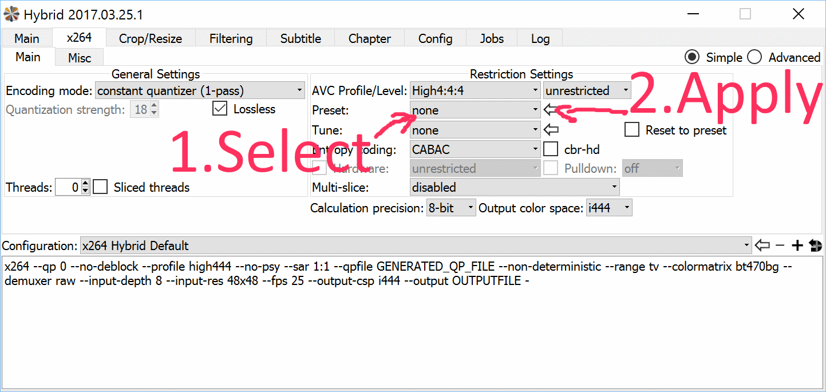Switch to the Misc sub-tab

pos(80,57)
